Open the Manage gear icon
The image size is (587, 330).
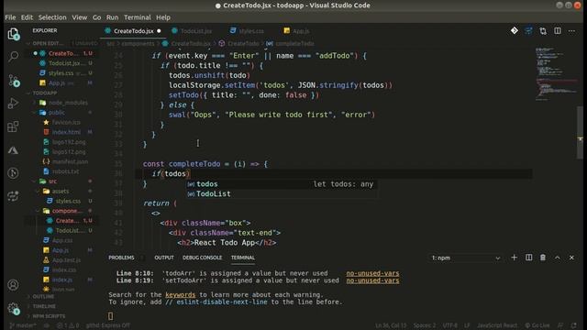(14, 309)
